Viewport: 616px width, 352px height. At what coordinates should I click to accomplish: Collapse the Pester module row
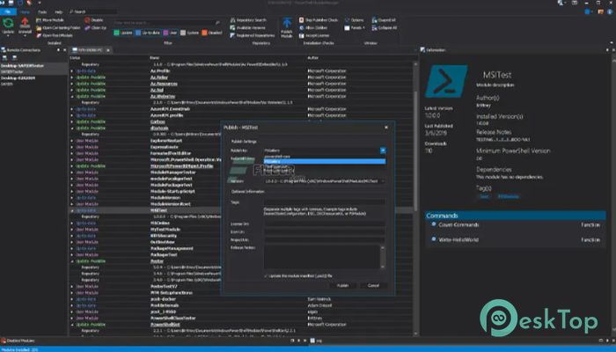(72, 261)
